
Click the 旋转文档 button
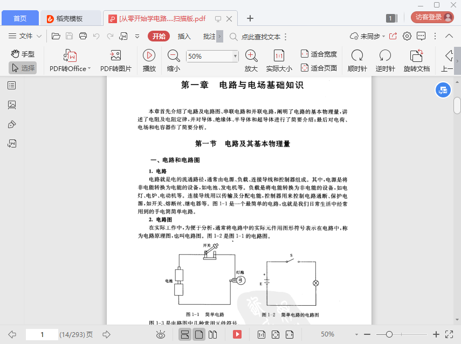[417, 61]
